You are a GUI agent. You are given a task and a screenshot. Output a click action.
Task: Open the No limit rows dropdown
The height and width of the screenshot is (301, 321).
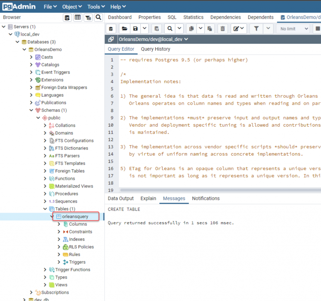click(293, 29)
